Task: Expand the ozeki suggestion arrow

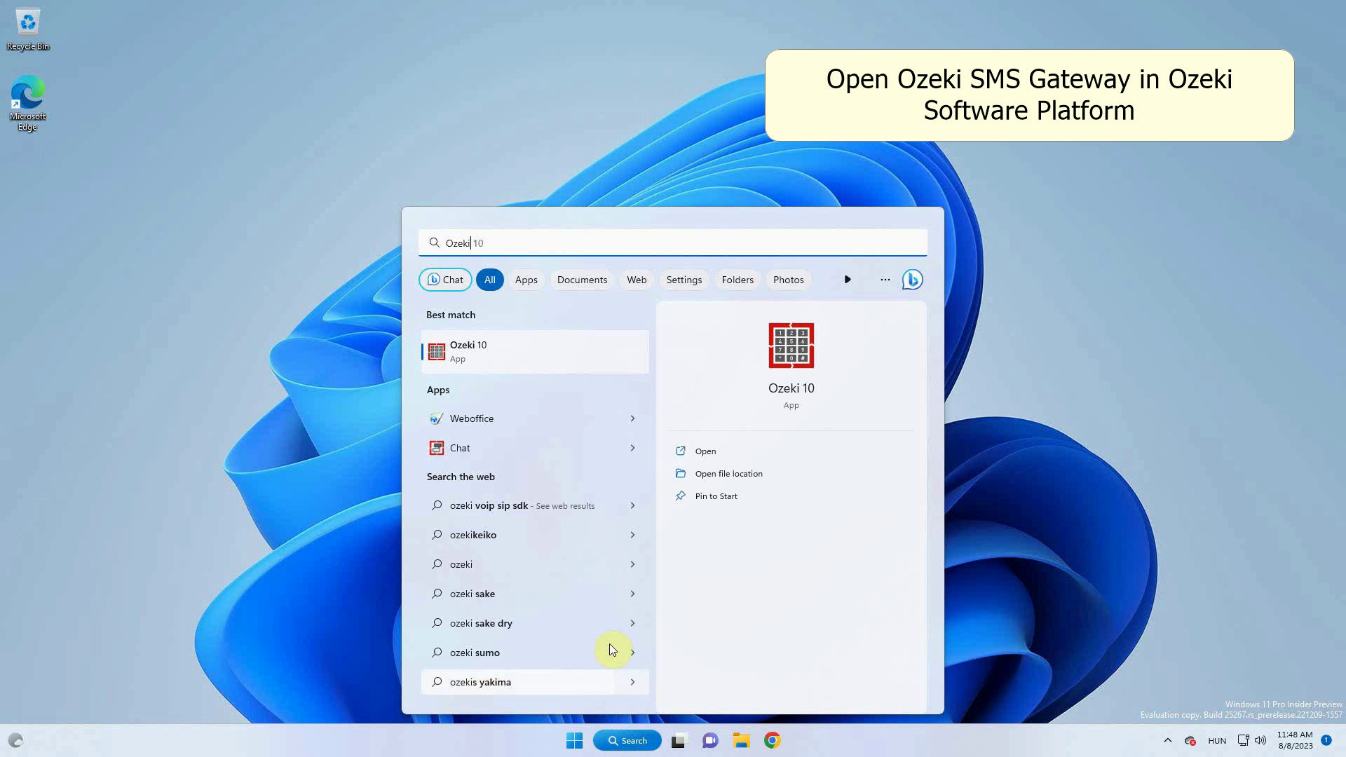Action: (x=632, y=564)
